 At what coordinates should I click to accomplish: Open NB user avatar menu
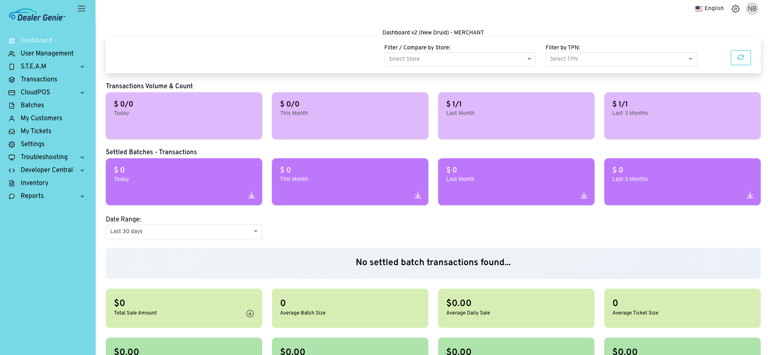pyautogui.click(x=752, y=9)
